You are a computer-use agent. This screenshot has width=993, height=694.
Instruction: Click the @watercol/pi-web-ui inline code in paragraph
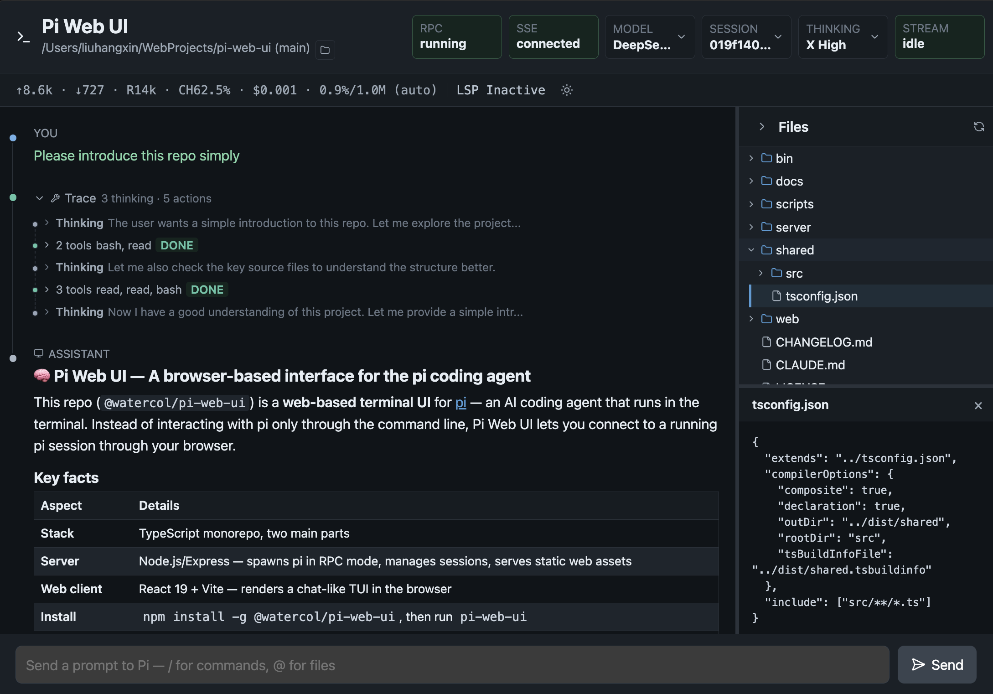coord(175,403)
